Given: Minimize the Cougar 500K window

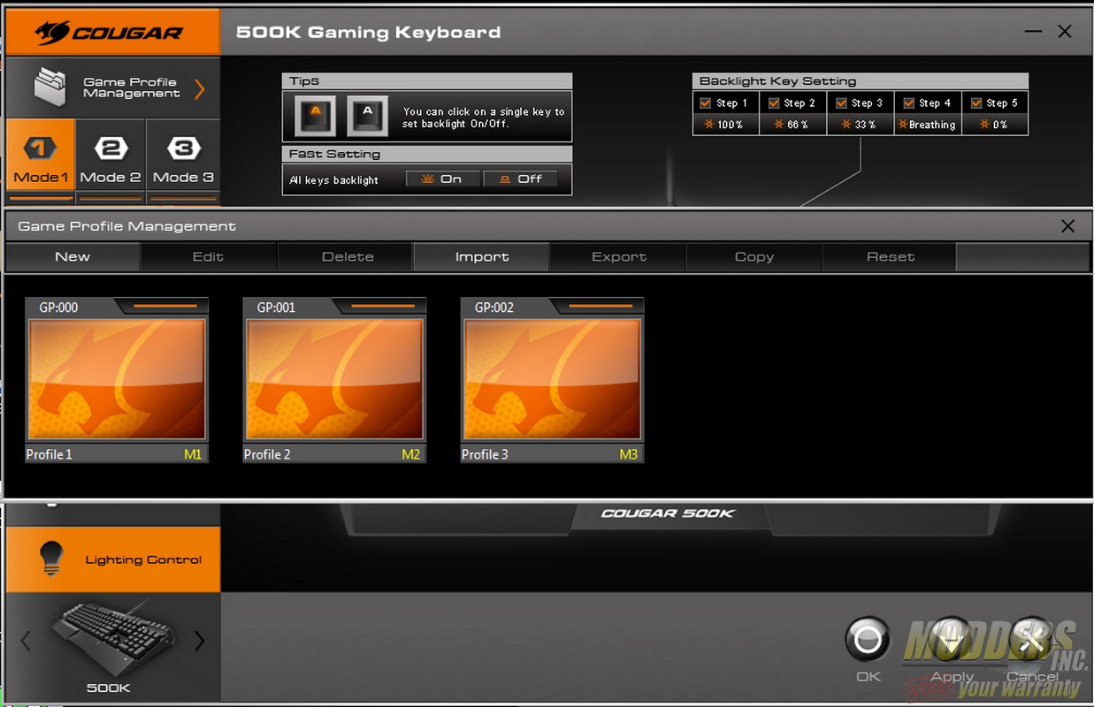Looking at the screenshot, I should point(1033,32).
